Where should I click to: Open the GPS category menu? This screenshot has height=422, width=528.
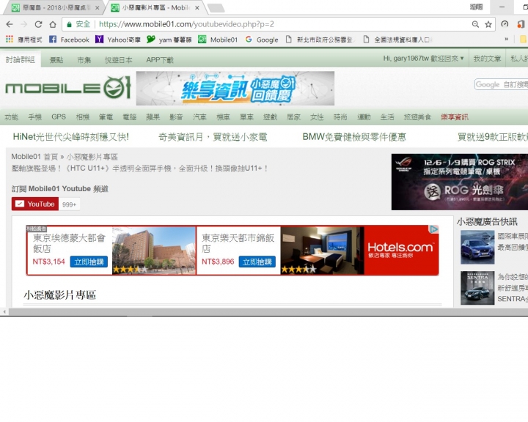[x=59, y=116]
